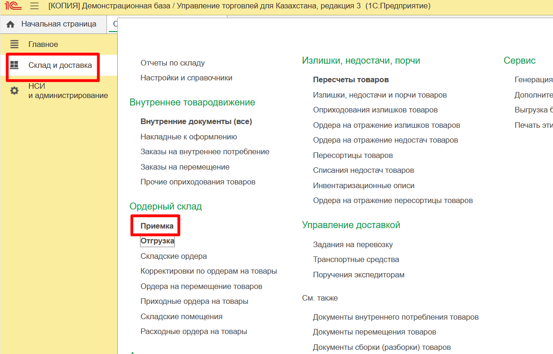Go to Настройки и справочники
553x354 pixels.
[187, 78]
